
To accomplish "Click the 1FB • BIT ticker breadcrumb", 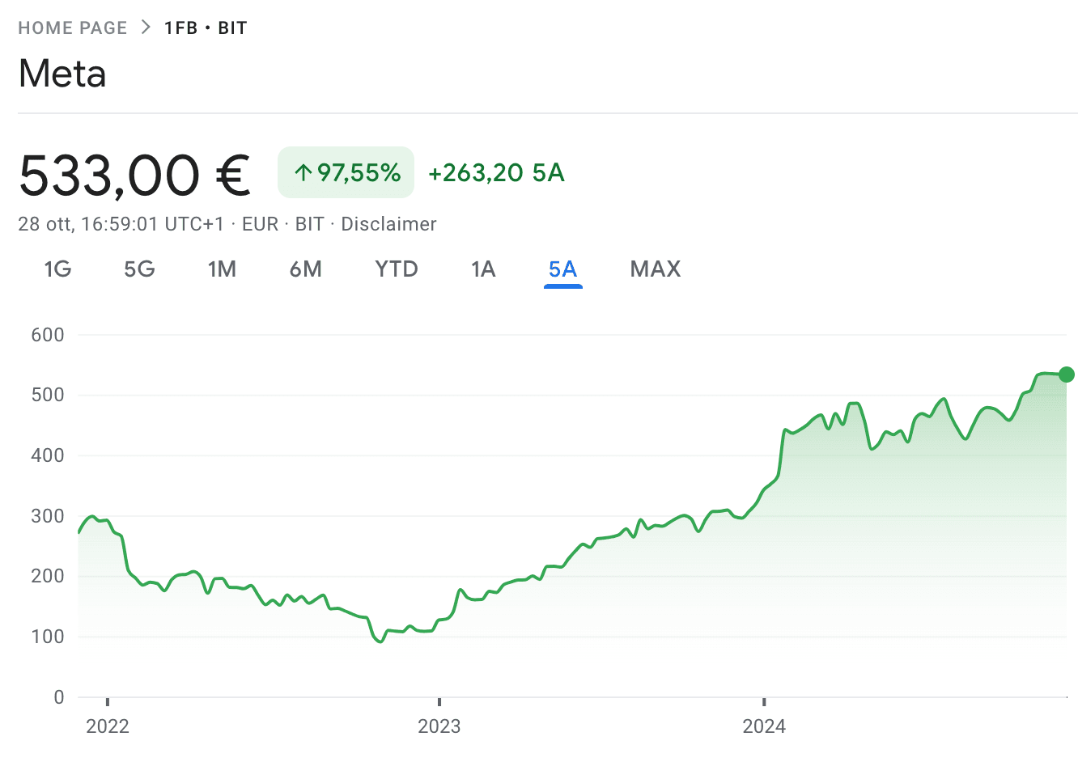I will point(206,28).
